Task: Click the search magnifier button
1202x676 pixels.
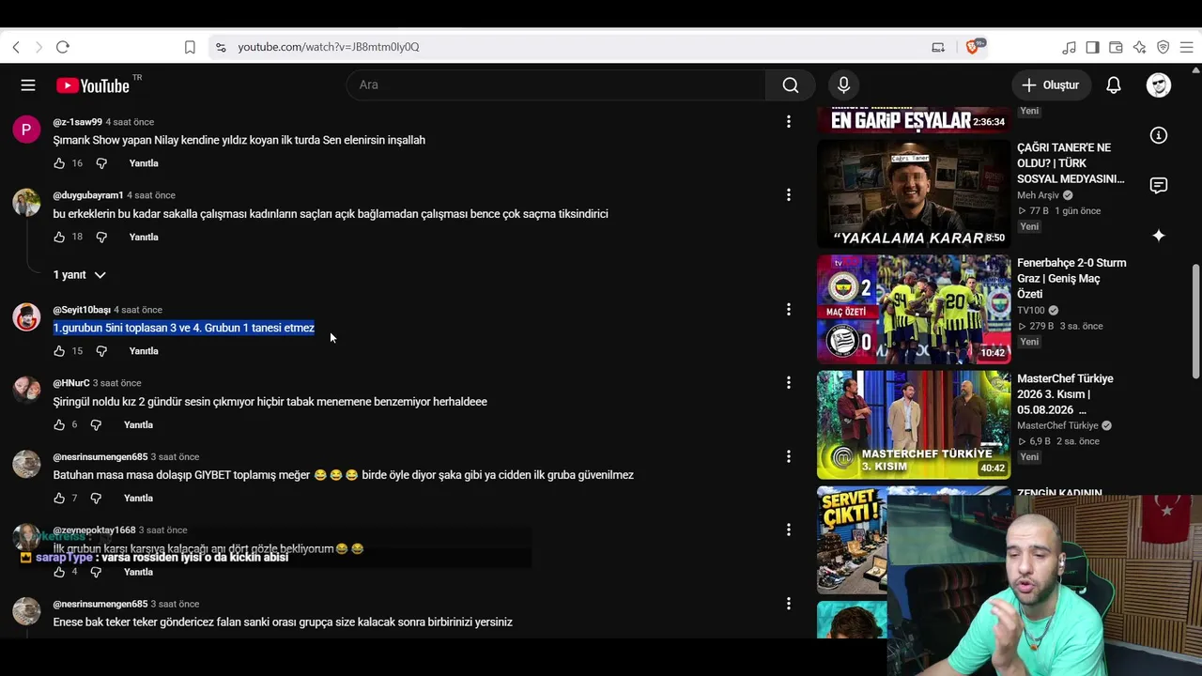Action: [x=791, y=85]
